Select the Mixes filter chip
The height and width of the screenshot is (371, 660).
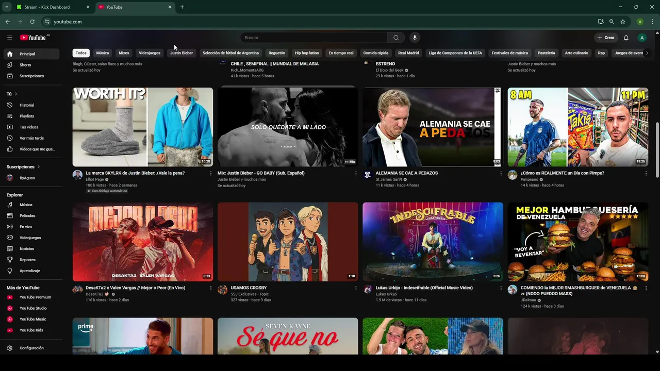[x=124, y=53]
